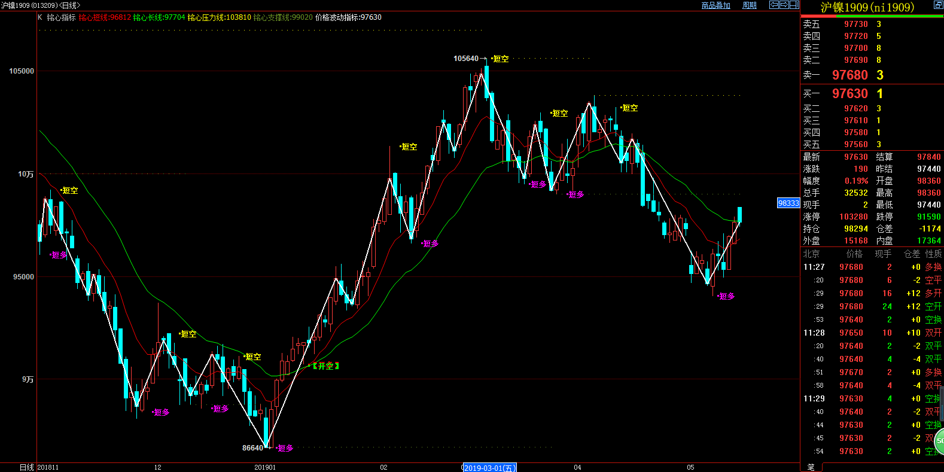The image size is (944, 472).
Task: Click the 跌停 value 91590
Action: (x=929, y=217)
